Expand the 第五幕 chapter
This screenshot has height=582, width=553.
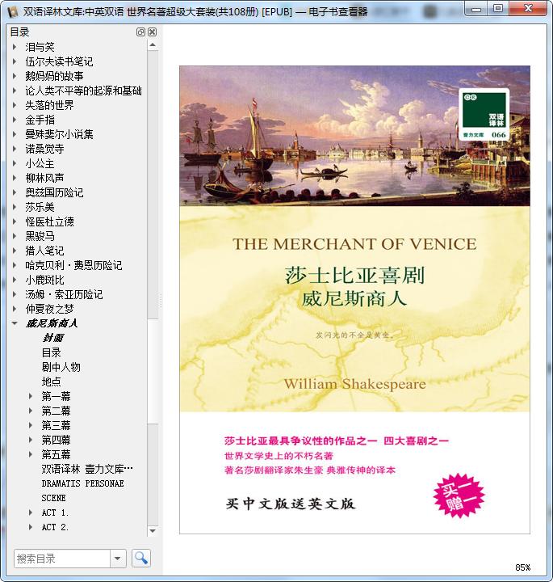(x=31, y=454)
